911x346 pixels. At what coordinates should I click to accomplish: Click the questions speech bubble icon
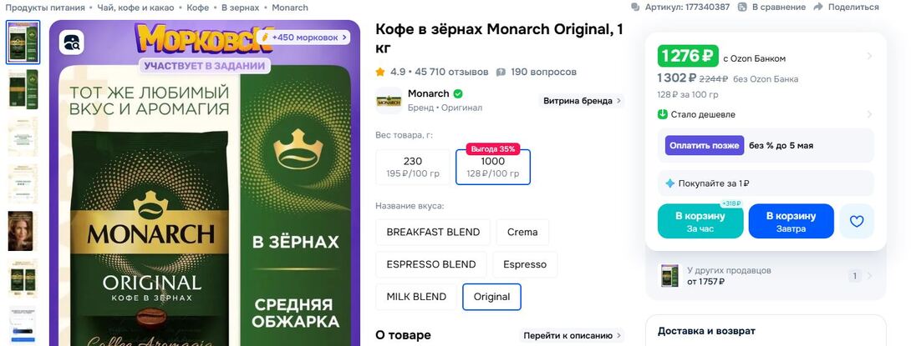tap(501, 72)
